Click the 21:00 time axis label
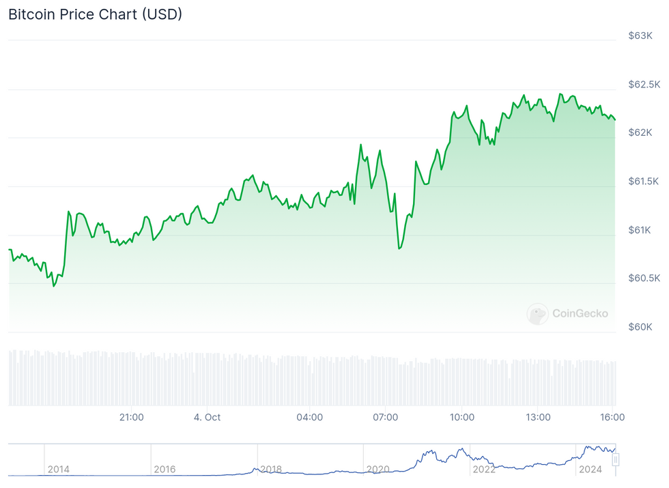The image size is (669, 488). (131, 417)
